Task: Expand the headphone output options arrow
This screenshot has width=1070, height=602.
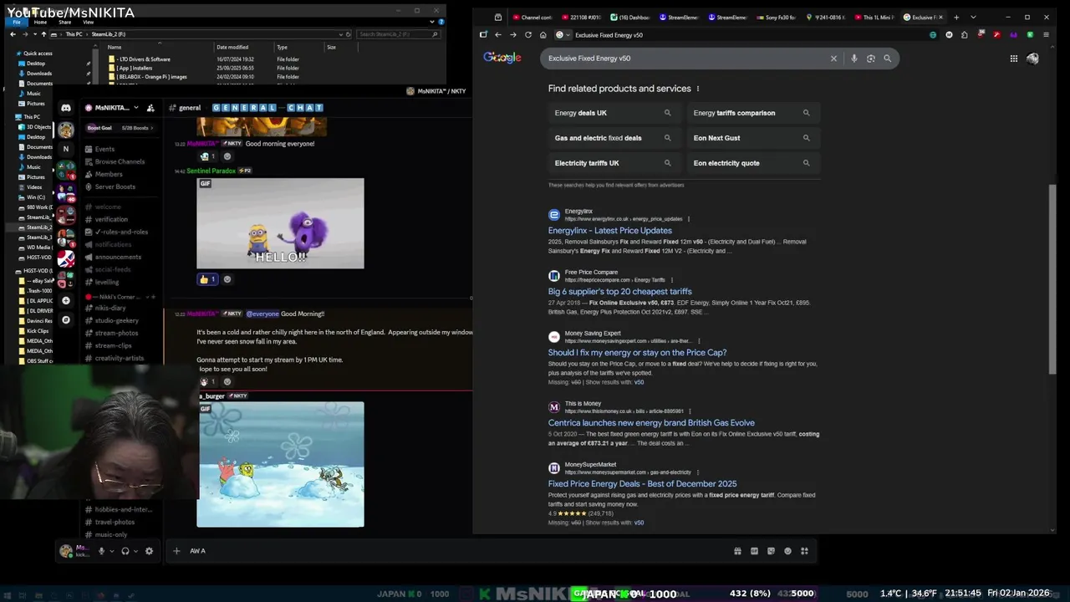Action: pyautogui.click(x=135, y=551)
